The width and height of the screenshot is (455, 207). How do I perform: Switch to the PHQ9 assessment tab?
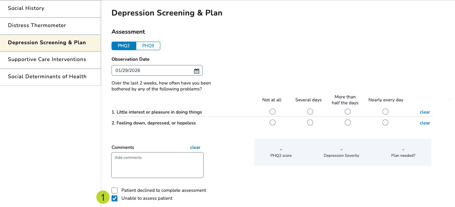point(148,46)
